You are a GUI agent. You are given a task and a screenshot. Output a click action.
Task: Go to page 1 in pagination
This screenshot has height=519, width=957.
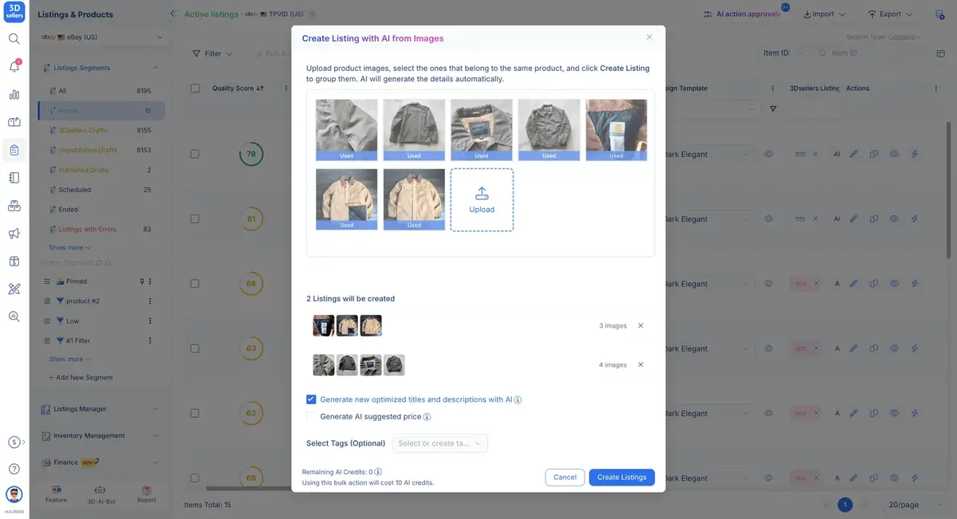coord(845,505)
